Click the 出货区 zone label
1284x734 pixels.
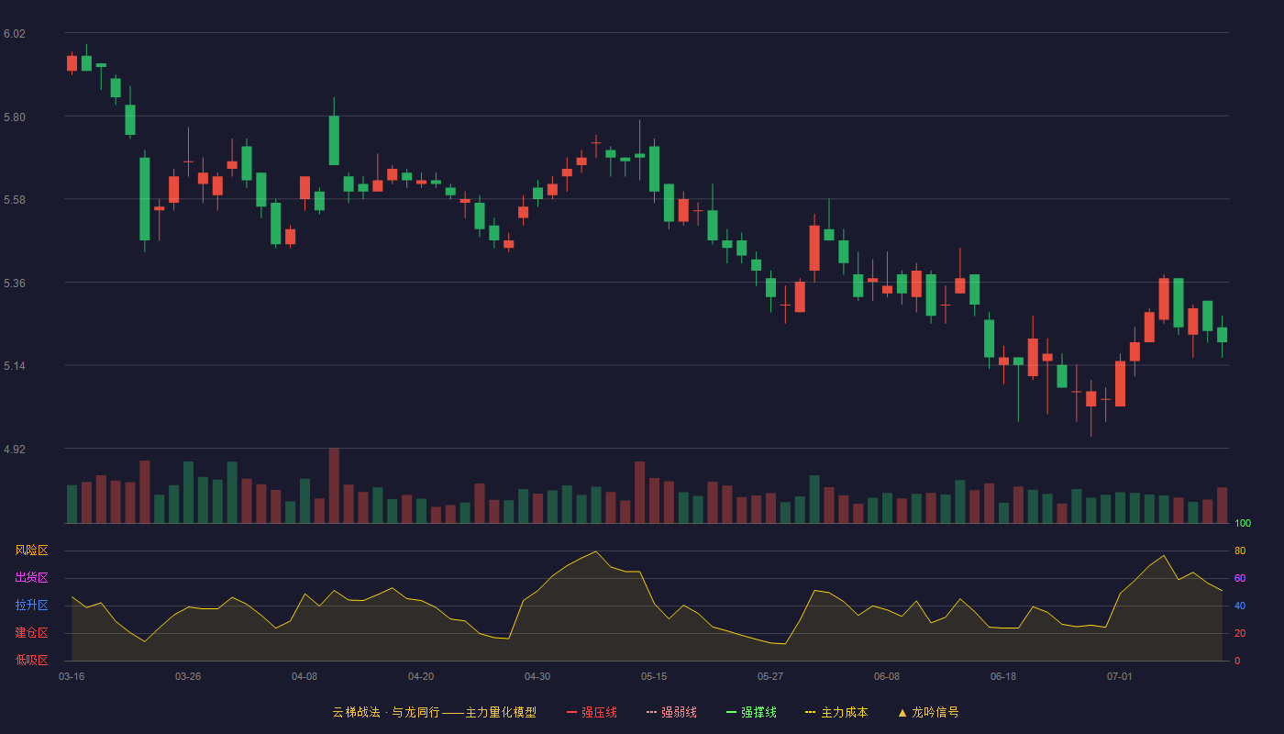pyautogui.click(x=31, y=578)
